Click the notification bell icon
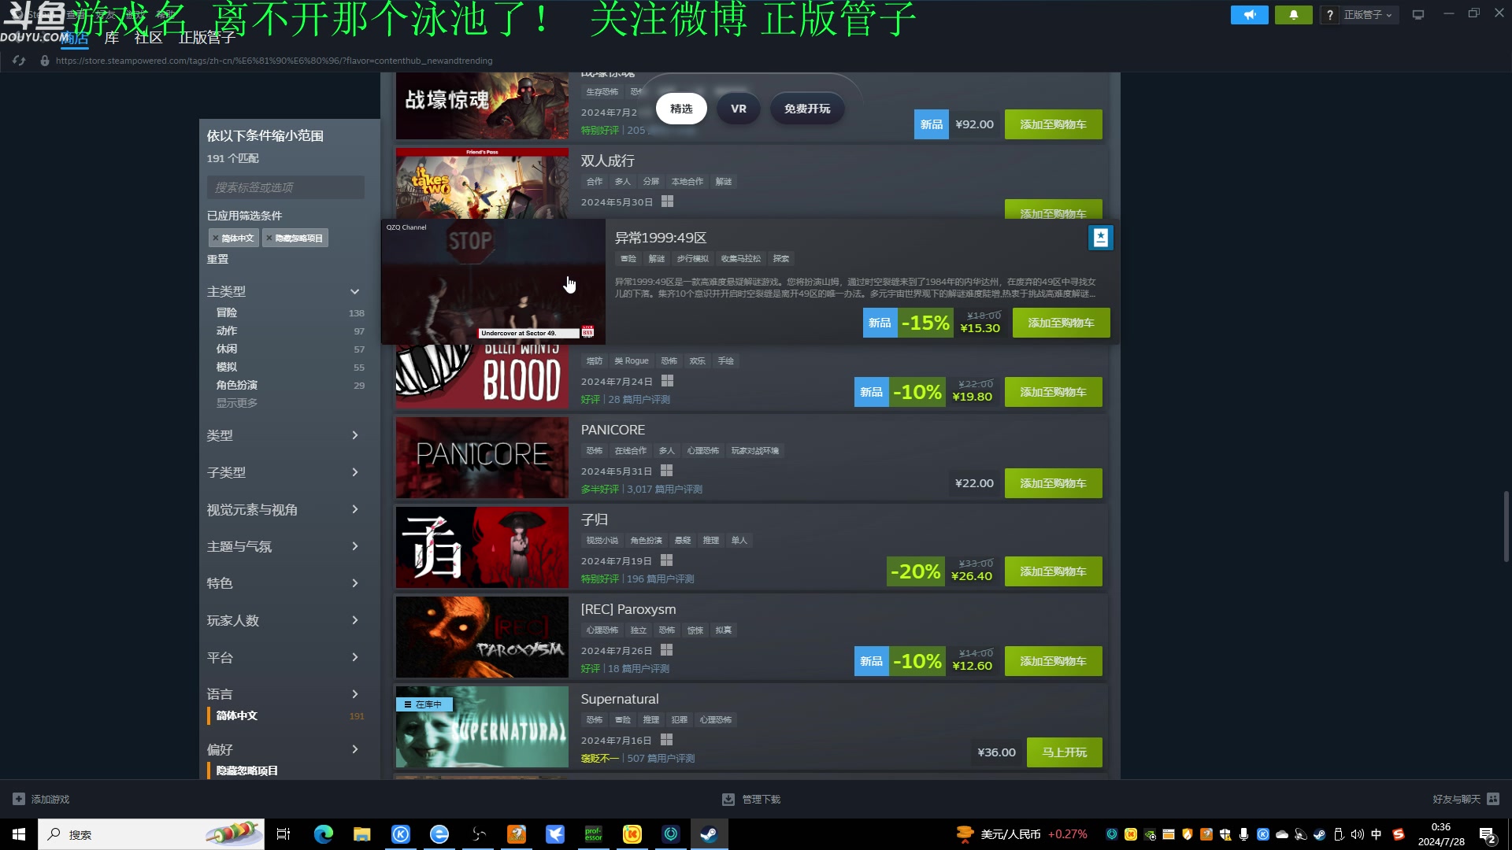 click(1293, 14)
